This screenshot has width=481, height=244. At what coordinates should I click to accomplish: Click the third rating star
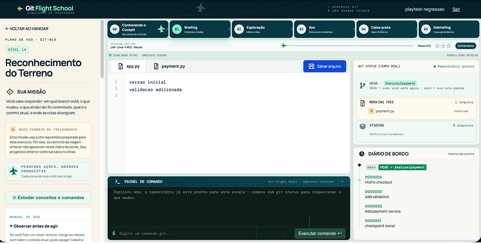point(449,46)
